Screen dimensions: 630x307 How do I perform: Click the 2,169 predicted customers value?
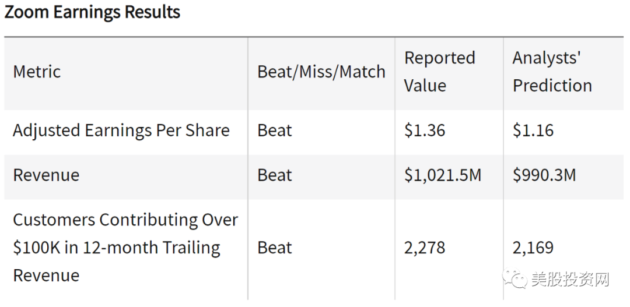pos(533,248)
